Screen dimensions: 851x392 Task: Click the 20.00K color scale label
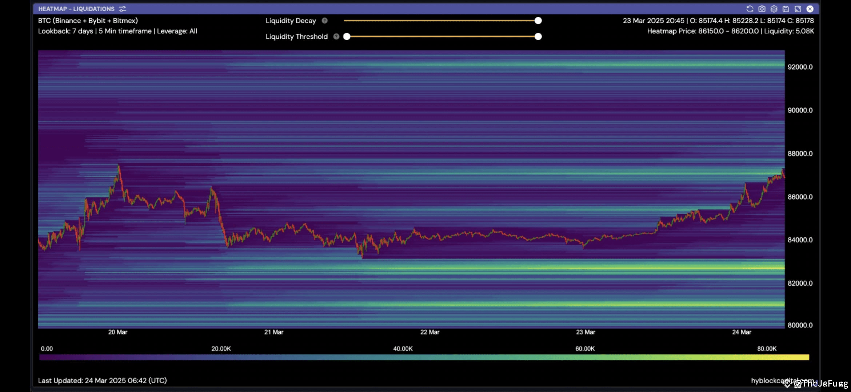[221, 349]
